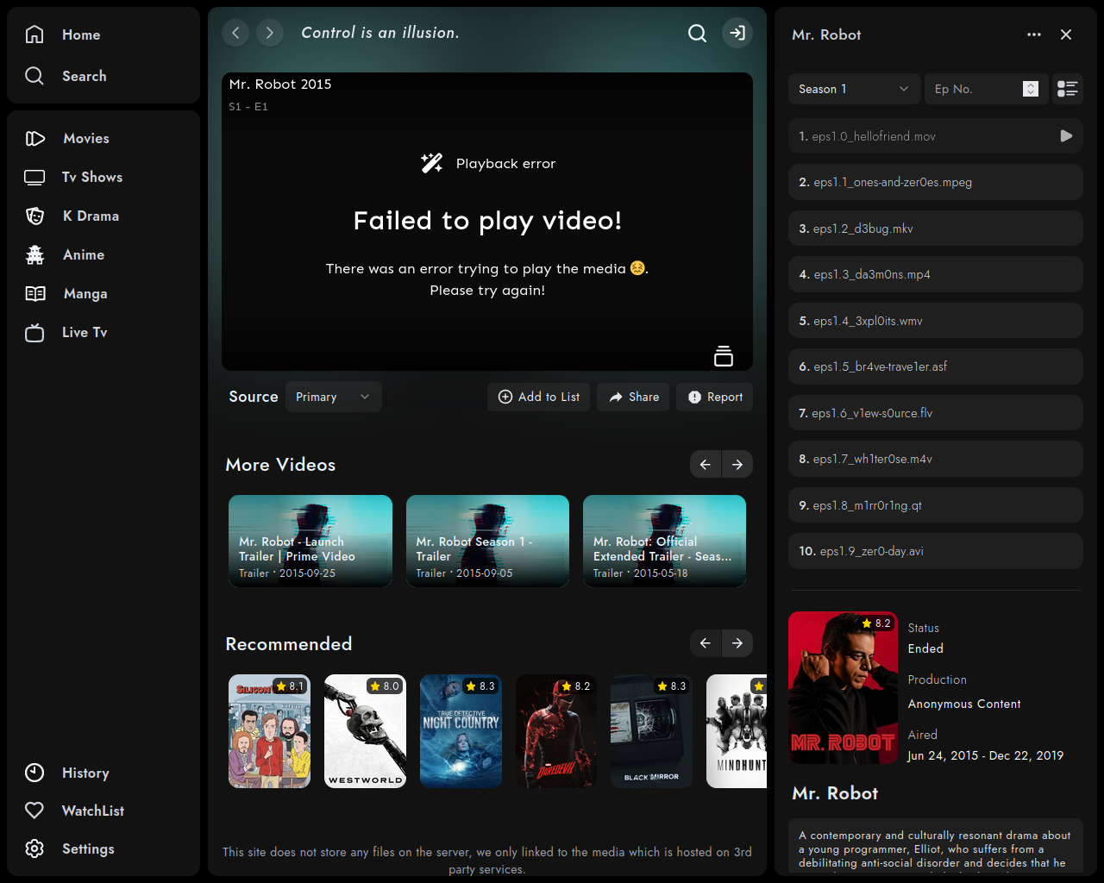Click the Mr. Robot poster in details panel
1104x883 pixels.
click(843, 687)
